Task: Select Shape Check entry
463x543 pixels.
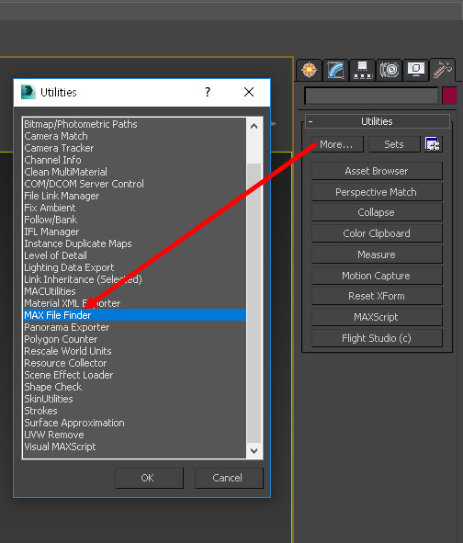Action: coord(134,387)
